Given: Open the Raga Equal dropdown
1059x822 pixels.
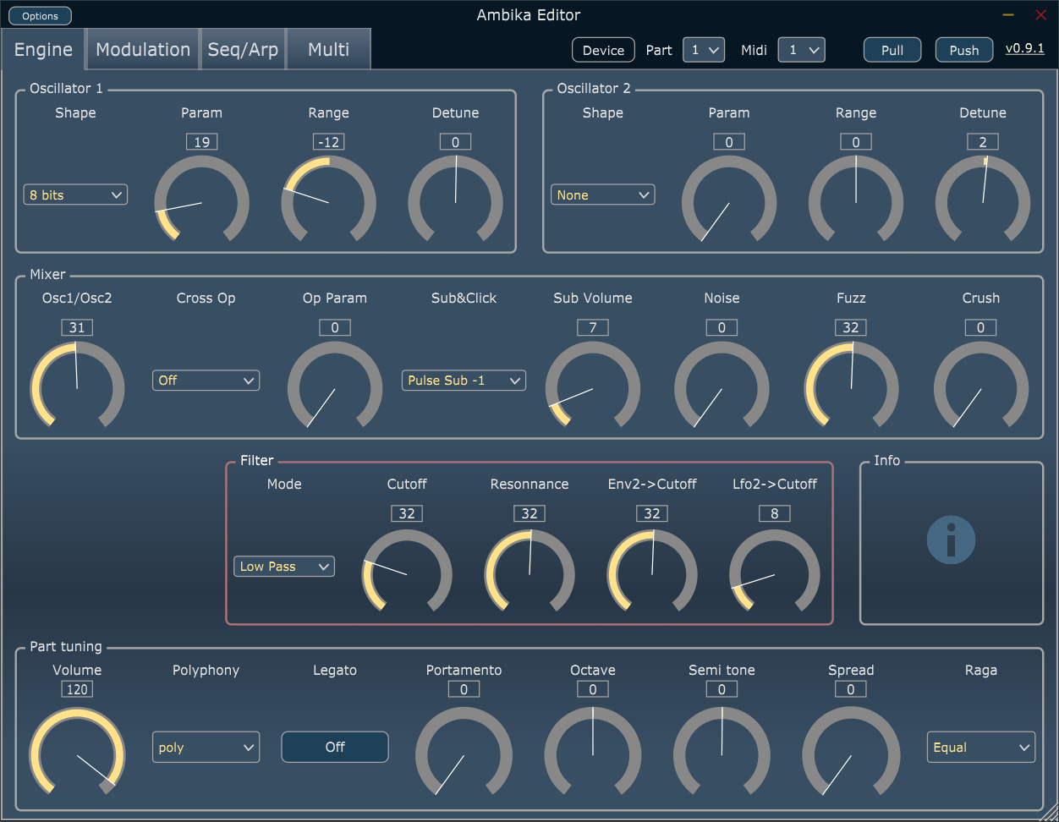Looking at the screenshot, I should pyautogui.click(x=981, y=748).
